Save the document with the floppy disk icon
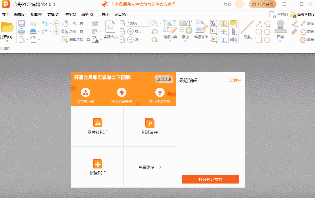The height and width of the screenshot is (198, 315). (21, 23)
